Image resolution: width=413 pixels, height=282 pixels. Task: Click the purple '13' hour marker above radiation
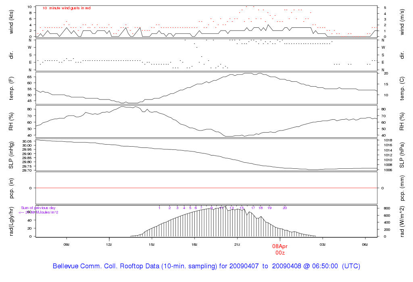232,208
